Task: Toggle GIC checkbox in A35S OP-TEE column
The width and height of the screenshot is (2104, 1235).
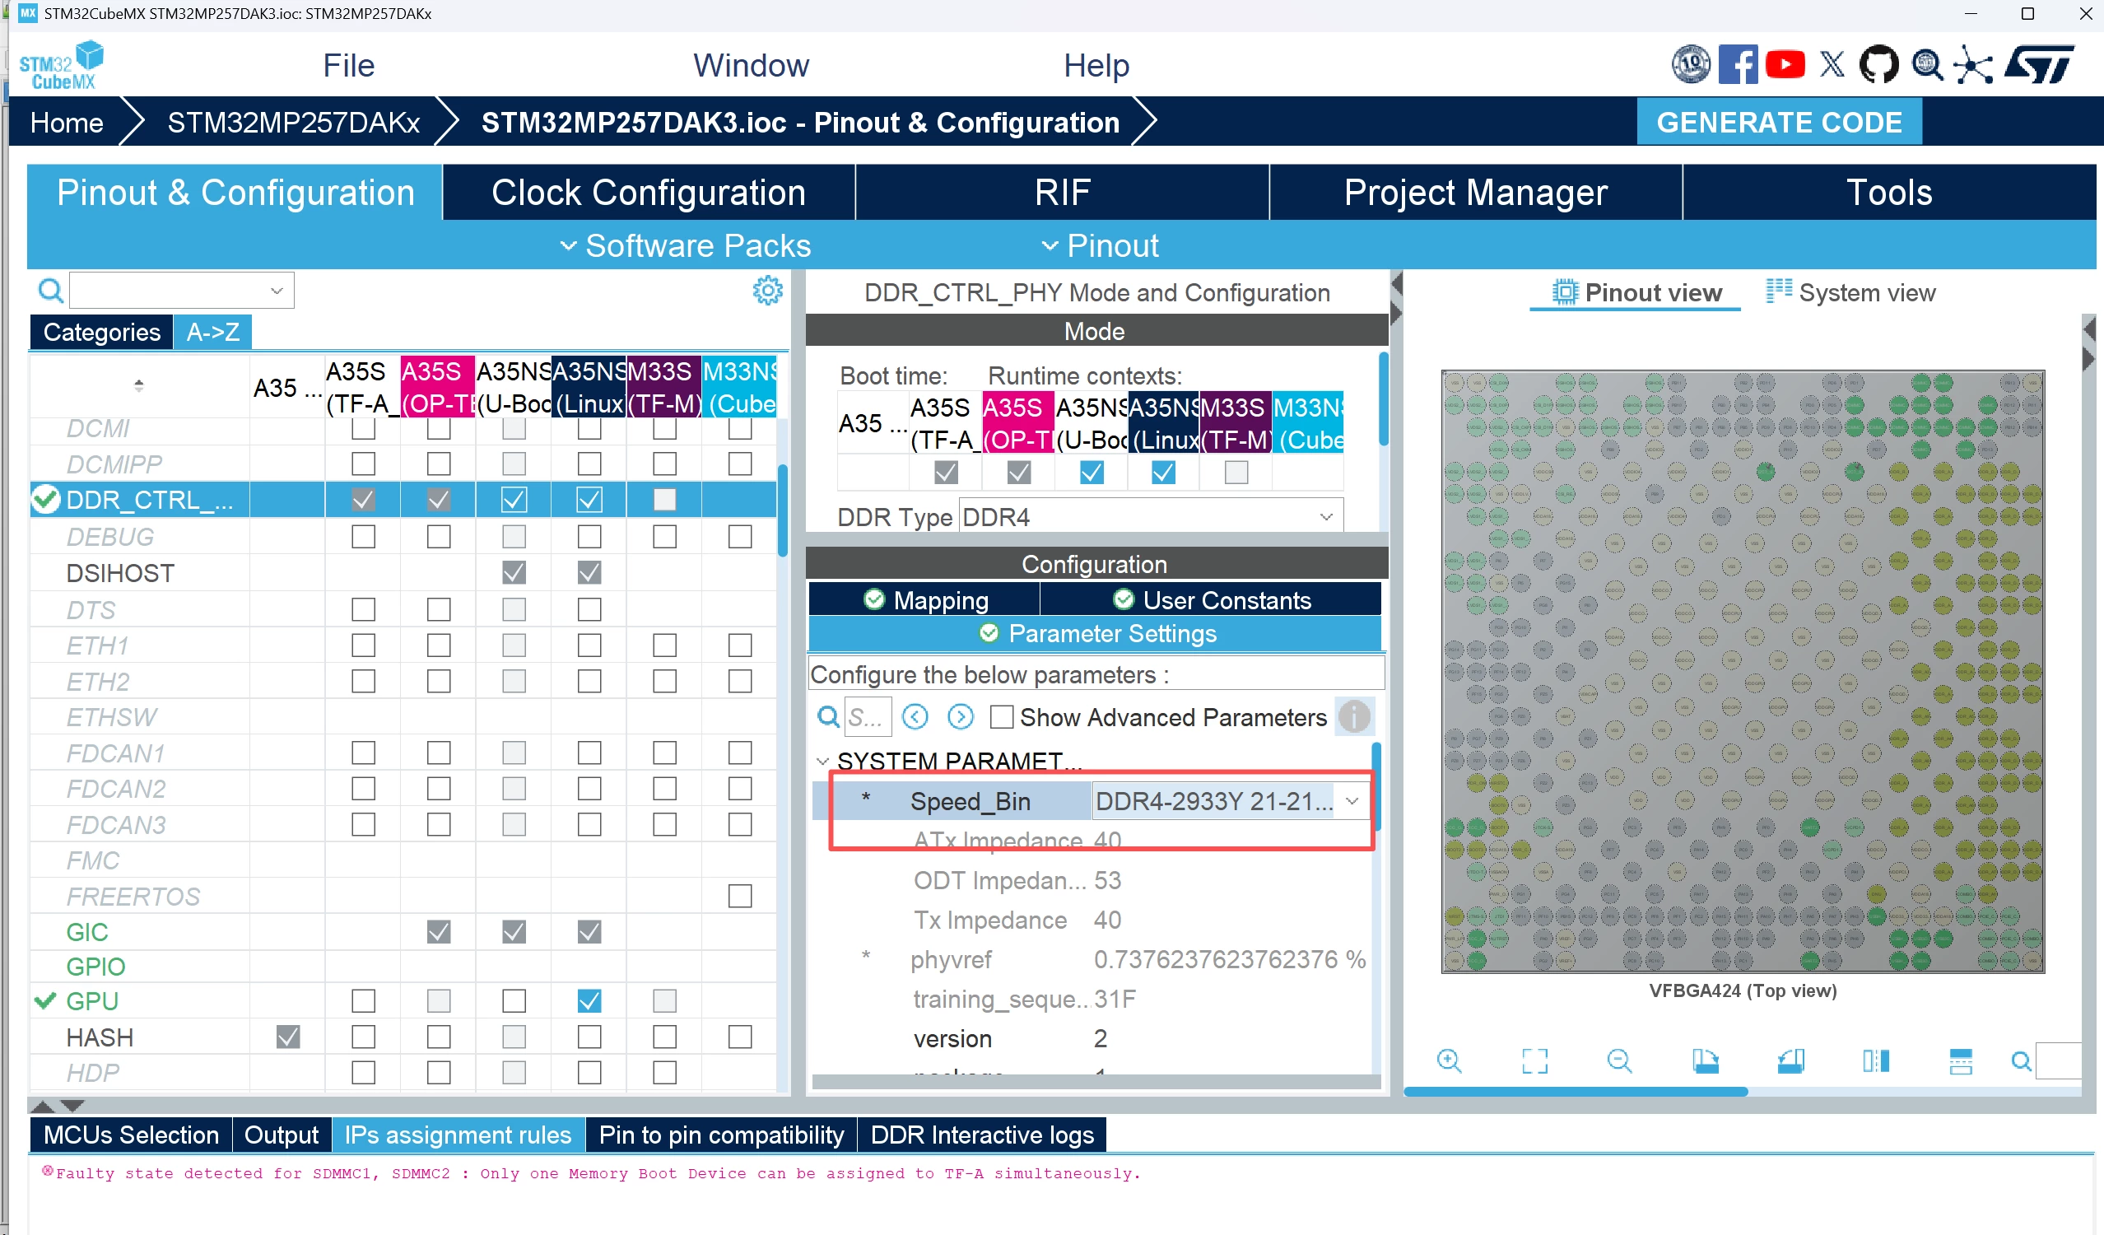Action: pyautogui.click(x=438, y=931)
